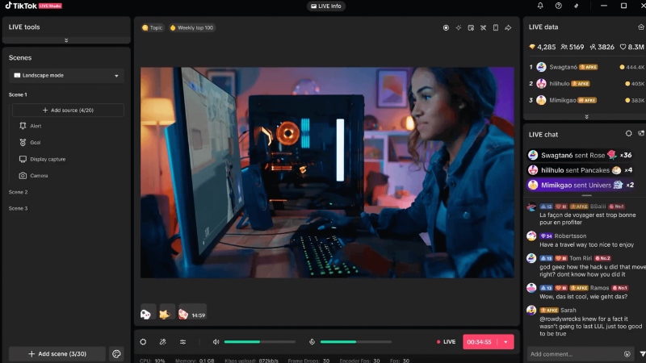Screen dimensions: 646x363
Task: Open the Weekly top 100 tab
Action: [192, 27]
